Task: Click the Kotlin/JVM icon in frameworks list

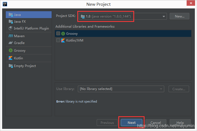Action: tap(63, 40)
